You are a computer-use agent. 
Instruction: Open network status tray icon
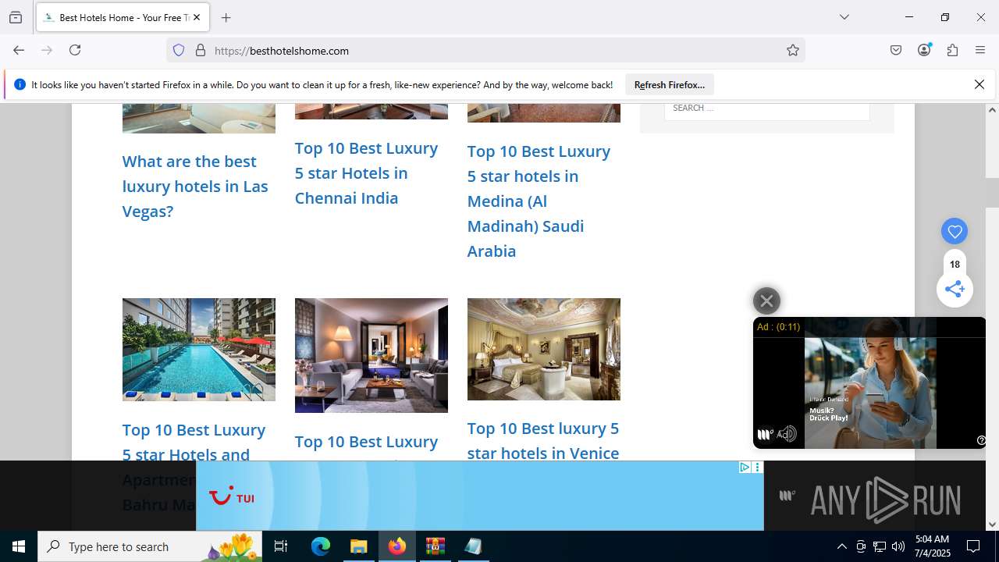[880, 546]
